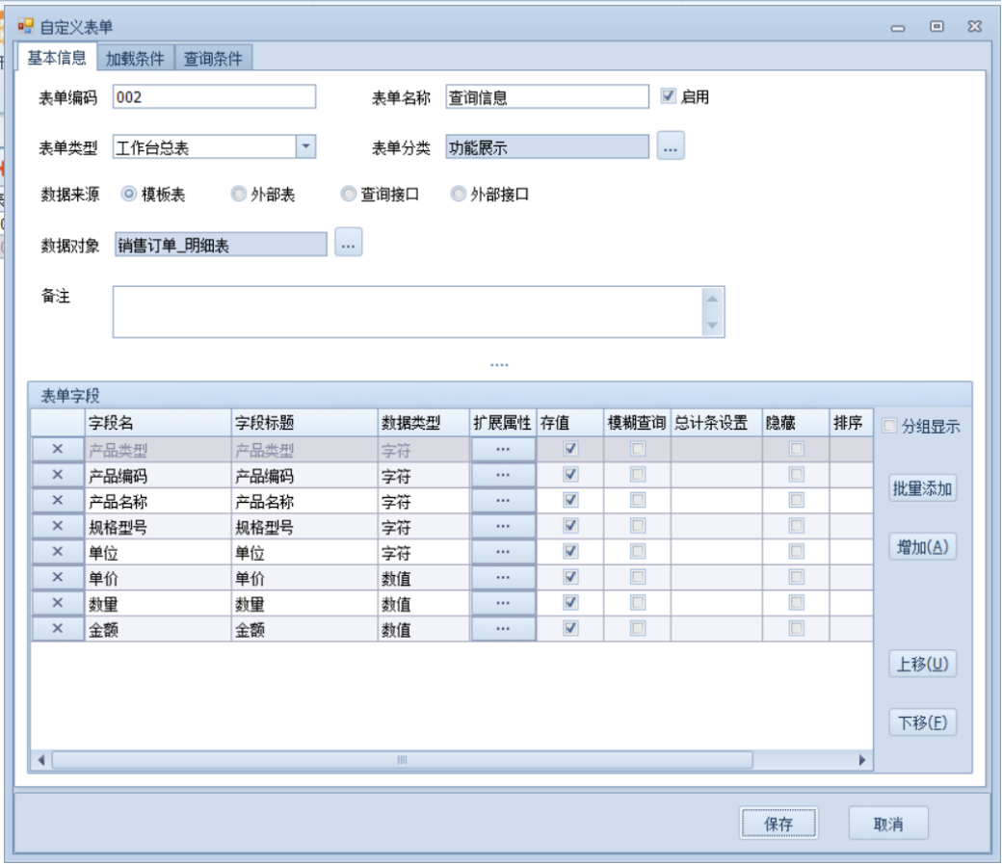This screenshot has height=865, width=1002.
Task: Click into the 表单名称 input field
Action: [546, 97]
